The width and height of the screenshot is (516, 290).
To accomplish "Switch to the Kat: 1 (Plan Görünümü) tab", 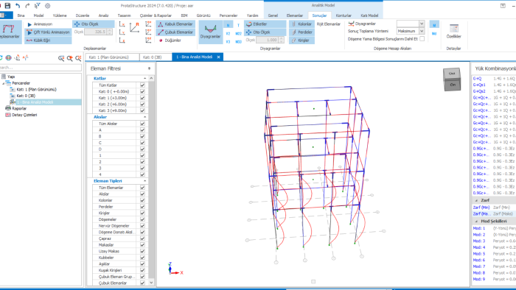I will coord(112,57).
